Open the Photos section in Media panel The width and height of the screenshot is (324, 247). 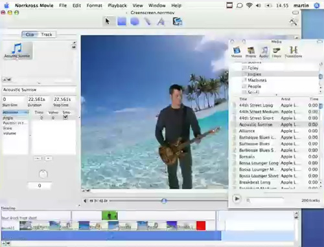(x=251, y=52)
